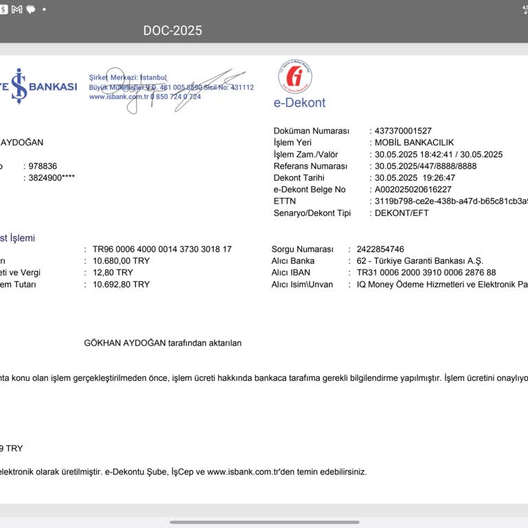Select reference number 30.05.2025/447/8888/8888

coord(426,166)
